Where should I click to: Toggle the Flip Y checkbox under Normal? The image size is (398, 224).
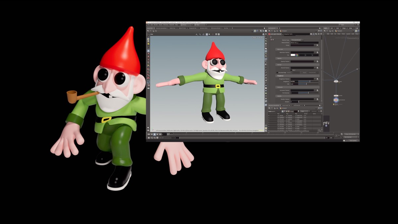(291, 70)
